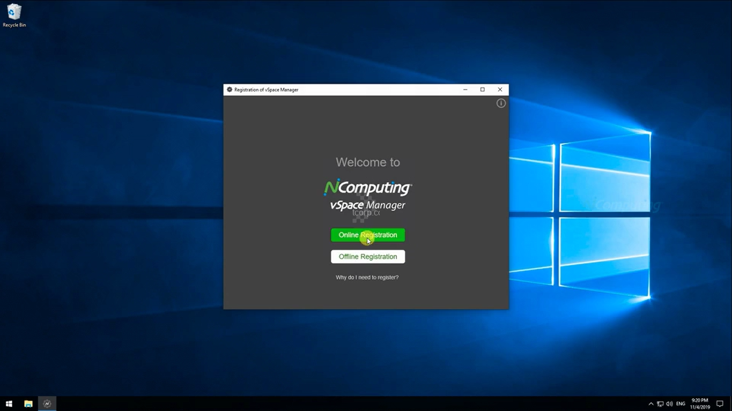Screen dimensions: 732x411
Task: Open the volume speaker control
Action: (x=669, y=403)
